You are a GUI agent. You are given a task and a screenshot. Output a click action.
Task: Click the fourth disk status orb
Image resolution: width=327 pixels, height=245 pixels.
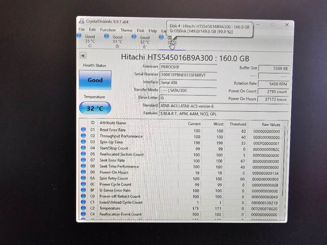coord(161,37)
